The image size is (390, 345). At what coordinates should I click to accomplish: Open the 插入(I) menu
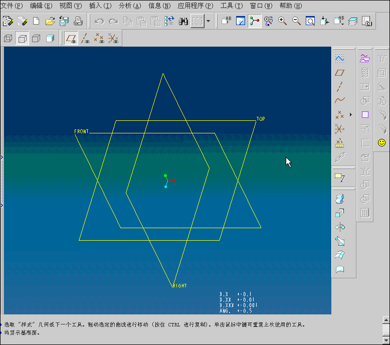[x=100, y=6]
